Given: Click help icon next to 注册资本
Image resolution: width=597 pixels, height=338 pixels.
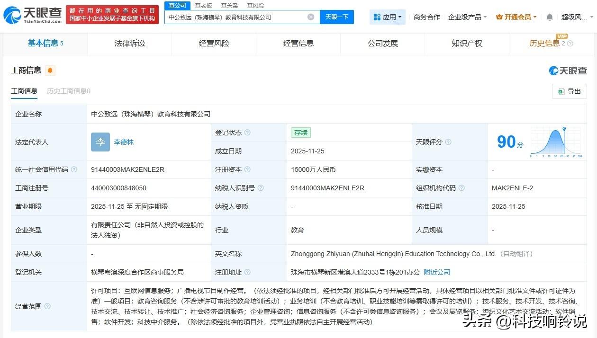Looking at the screenshot, I should [247, 169].
